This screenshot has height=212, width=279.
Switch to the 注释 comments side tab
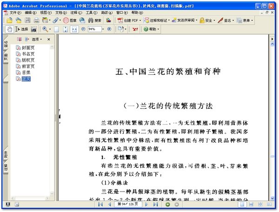pos(6,167)
